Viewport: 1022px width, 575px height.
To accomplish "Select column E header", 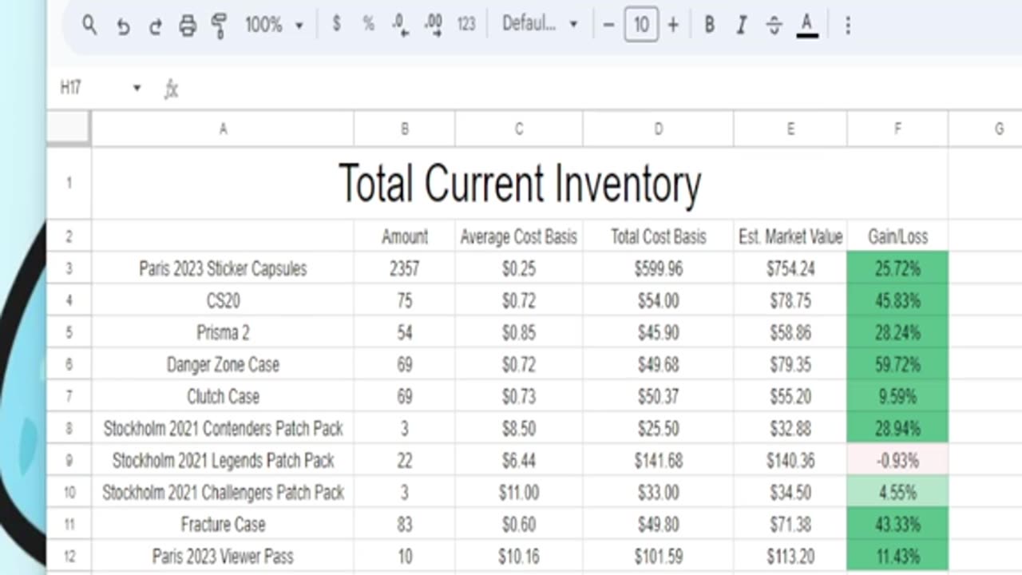I will point(790,129).
